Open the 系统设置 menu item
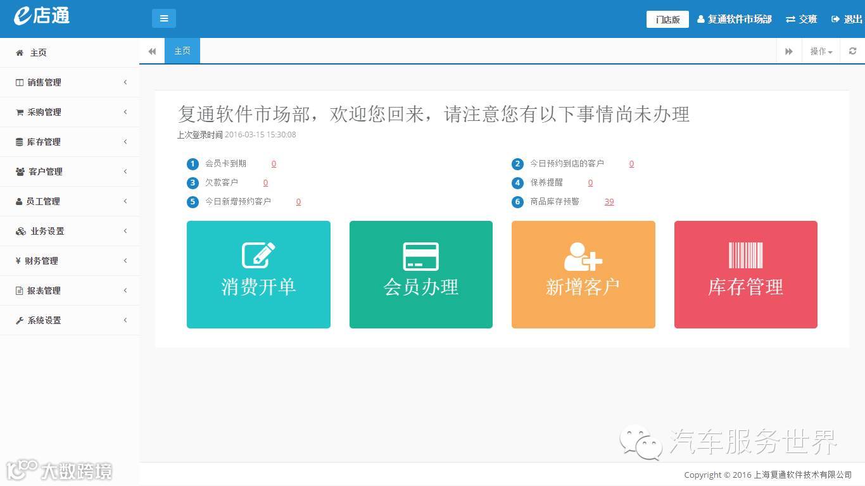The height and width of the screenshot is (486, 865). [70, 320]
